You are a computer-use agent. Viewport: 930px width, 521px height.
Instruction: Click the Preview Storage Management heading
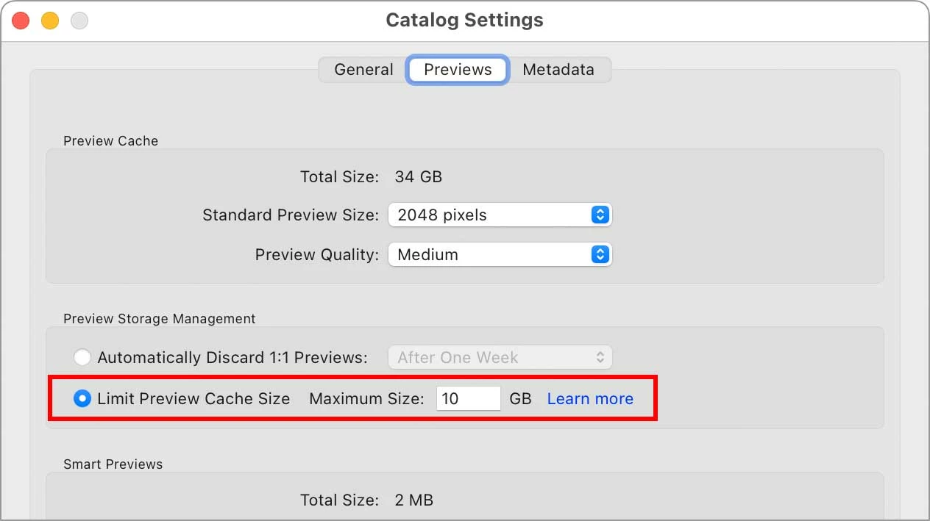pyautogui.click(x=159, y=319)
